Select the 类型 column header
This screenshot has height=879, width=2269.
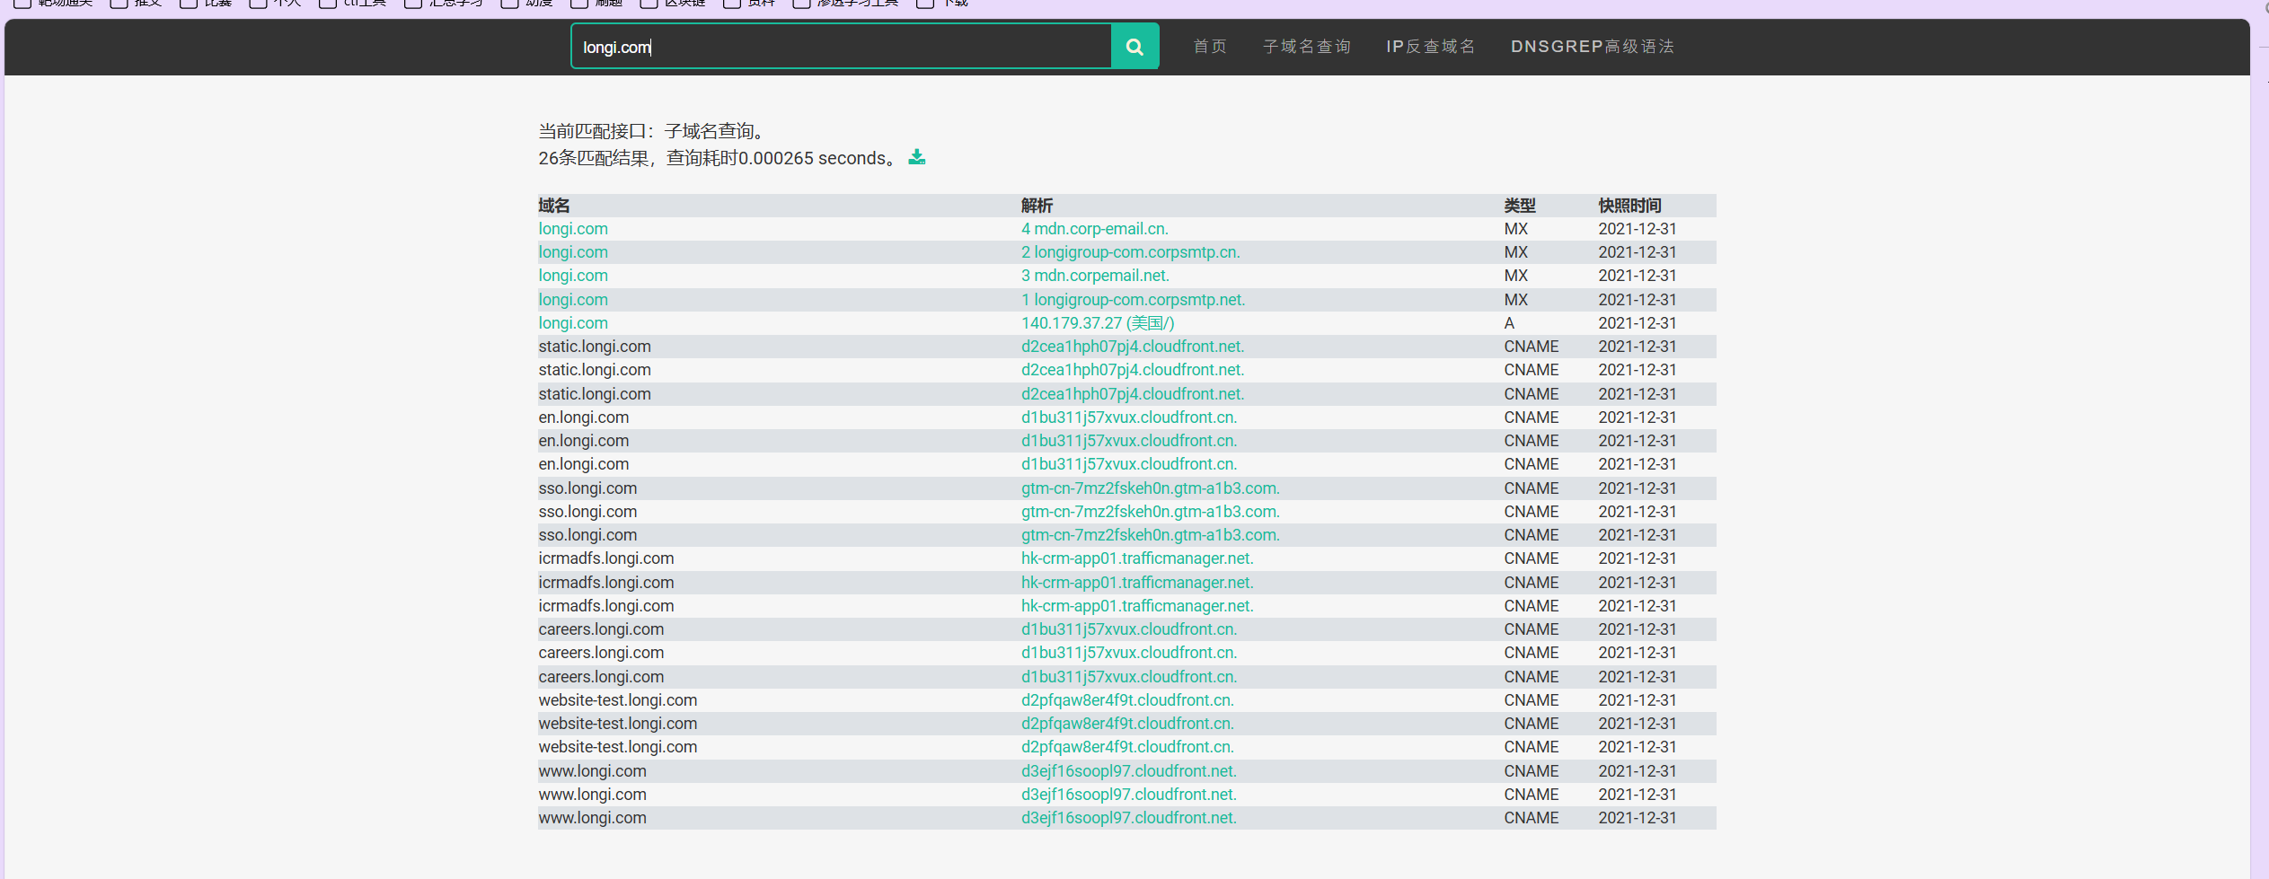click(1520, 206)
